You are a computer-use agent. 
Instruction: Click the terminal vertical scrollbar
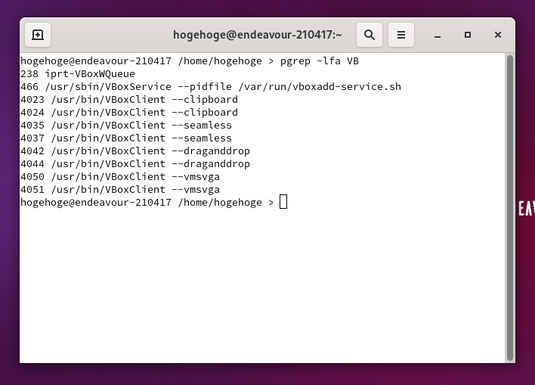tap(510, 208)
